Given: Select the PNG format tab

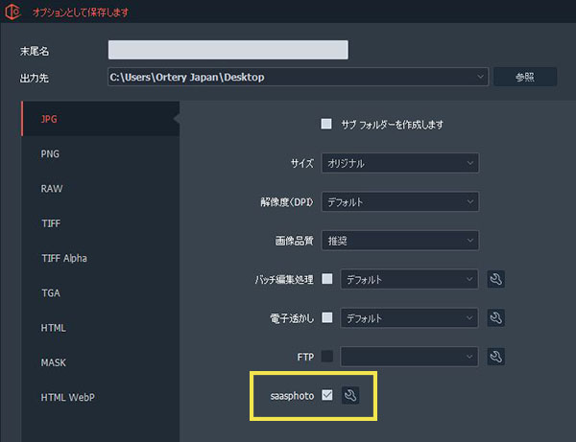Looking at the screenshot, I should tap(52, 153).
